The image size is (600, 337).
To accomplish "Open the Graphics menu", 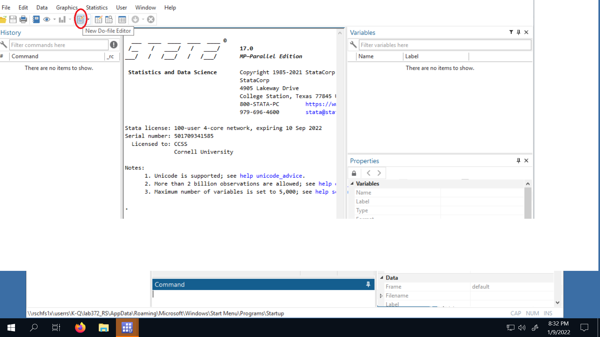I will [67, 7].
